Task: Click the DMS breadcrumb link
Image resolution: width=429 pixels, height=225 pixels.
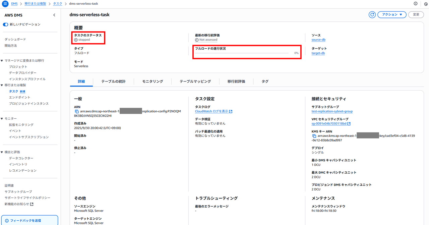Action: tap(14, 4)
